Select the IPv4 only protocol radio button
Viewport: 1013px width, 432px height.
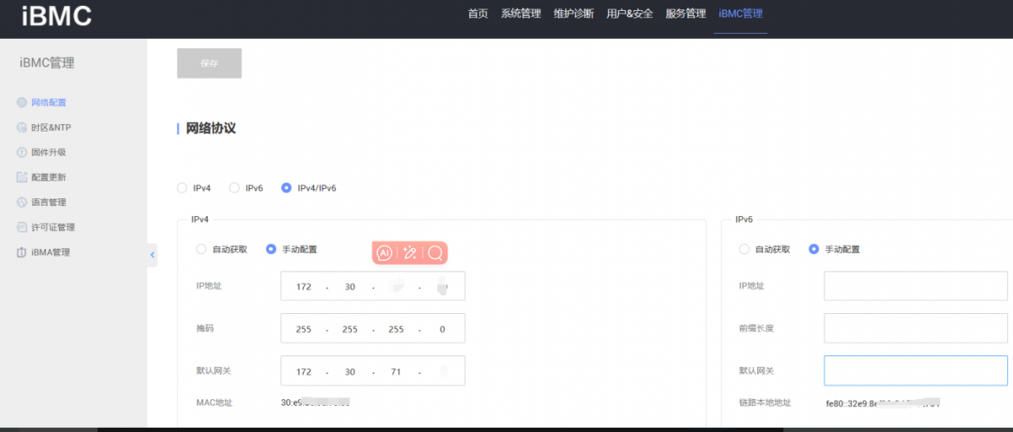tap(181, 188)
